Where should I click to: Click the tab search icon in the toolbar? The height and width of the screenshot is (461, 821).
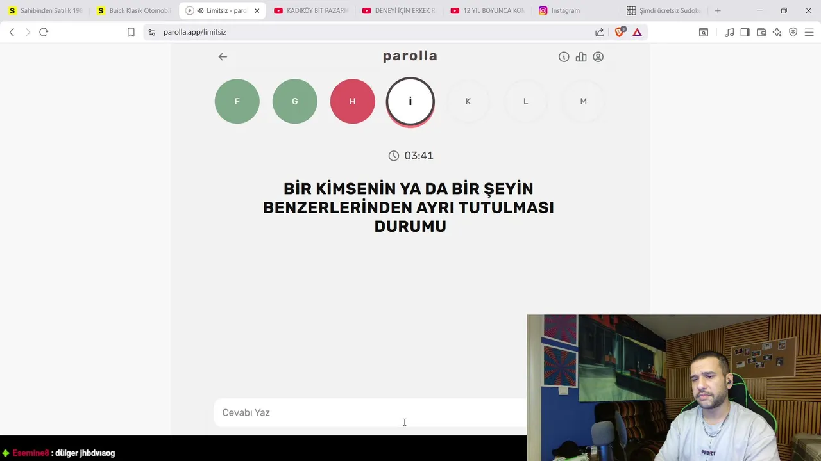click(x=704, y=32)
